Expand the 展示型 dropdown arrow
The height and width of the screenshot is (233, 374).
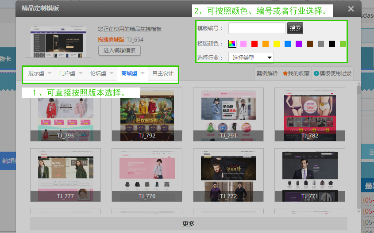[50, 73]
